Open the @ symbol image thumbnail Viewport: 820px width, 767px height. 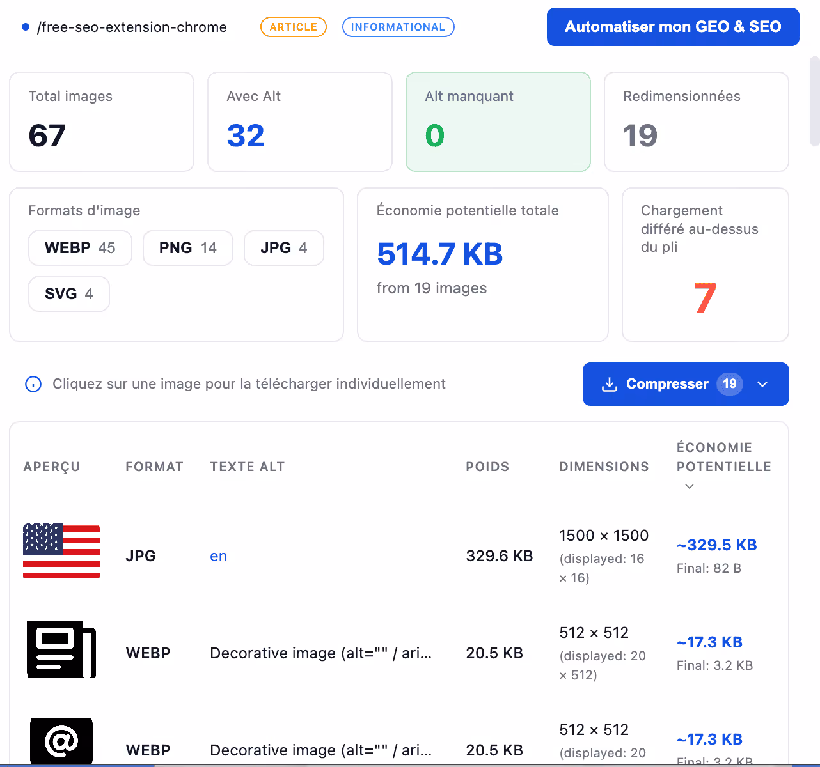coord(61,741)
